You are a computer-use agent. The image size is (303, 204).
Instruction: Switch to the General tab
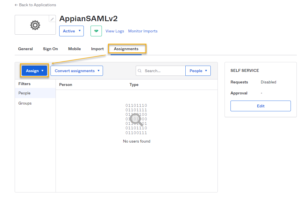point(25,49)
